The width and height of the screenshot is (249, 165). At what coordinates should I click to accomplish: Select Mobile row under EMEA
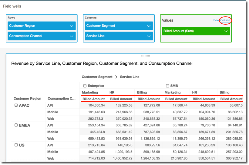click(52, 132)
